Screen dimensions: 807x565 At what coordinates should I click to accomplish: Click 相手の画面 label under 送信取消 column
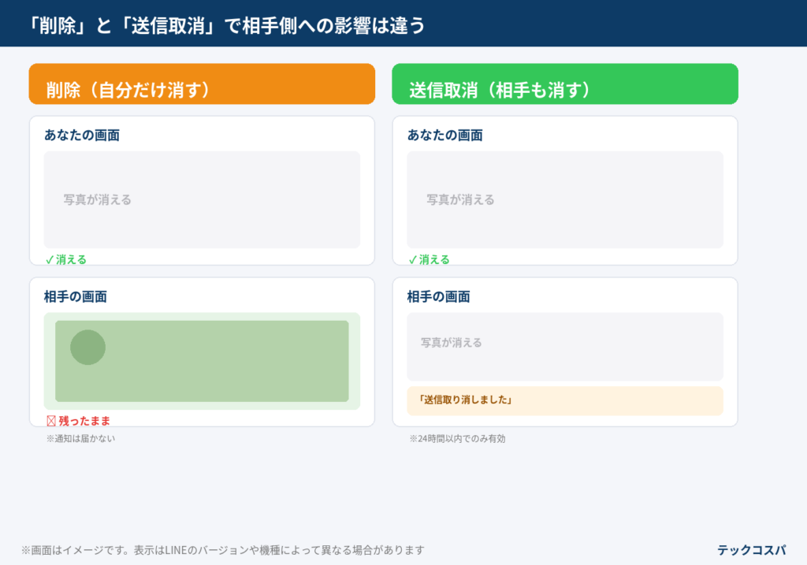[438, 297]
